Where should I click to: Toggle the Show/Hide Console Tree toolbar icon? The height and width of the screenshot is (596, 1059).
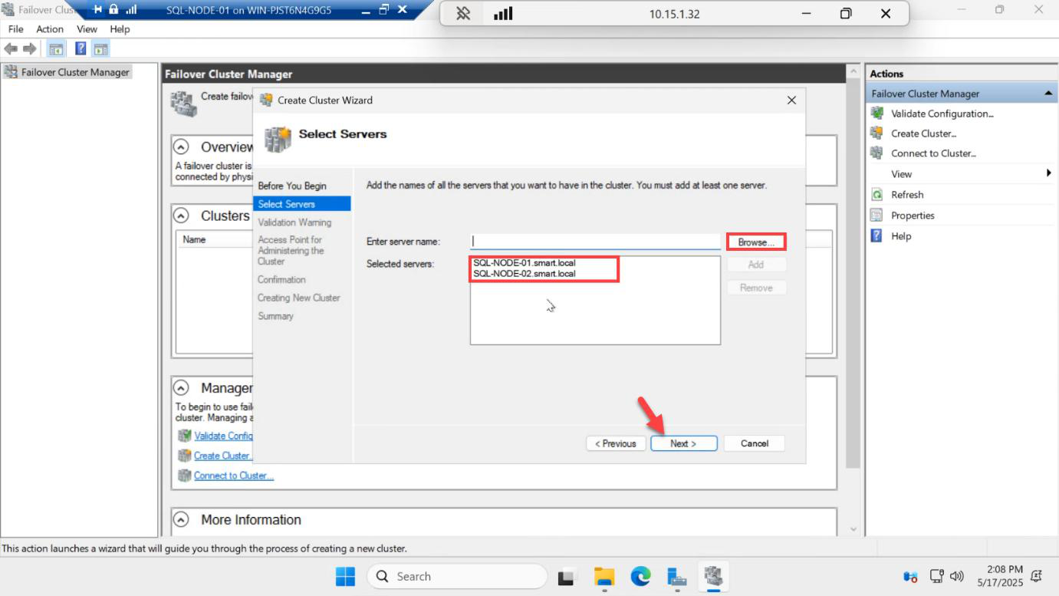click(x=56, y=49)
